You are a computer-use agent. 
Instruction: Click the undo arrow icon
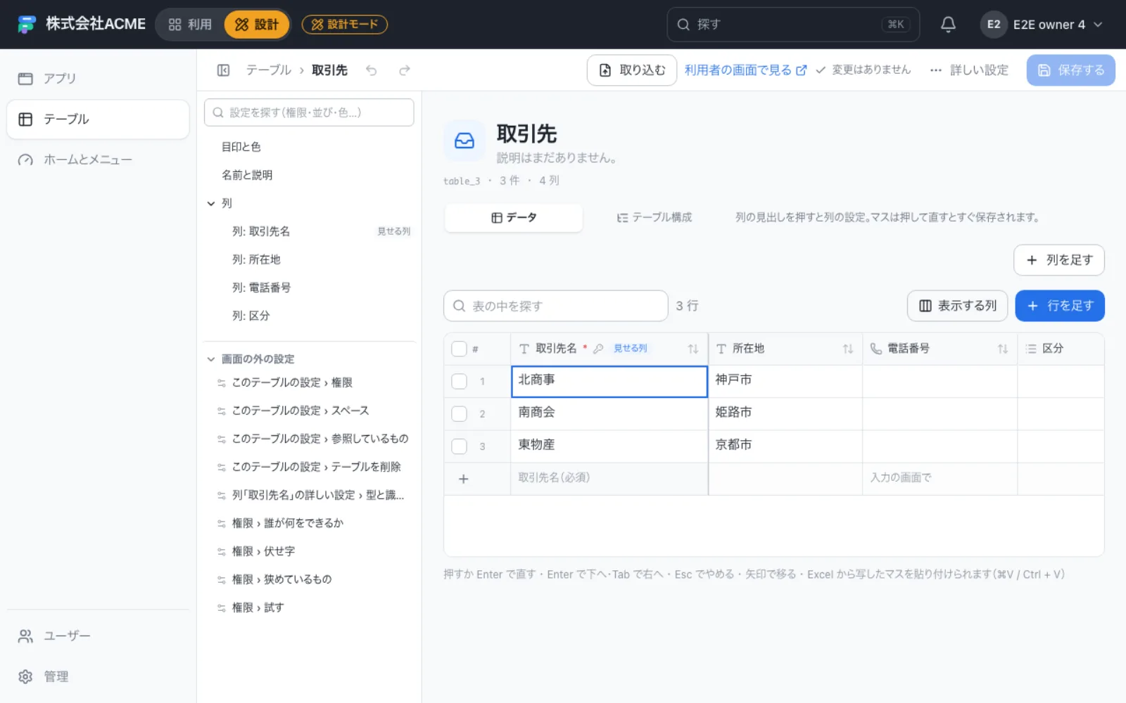click(x=372, y=70)
